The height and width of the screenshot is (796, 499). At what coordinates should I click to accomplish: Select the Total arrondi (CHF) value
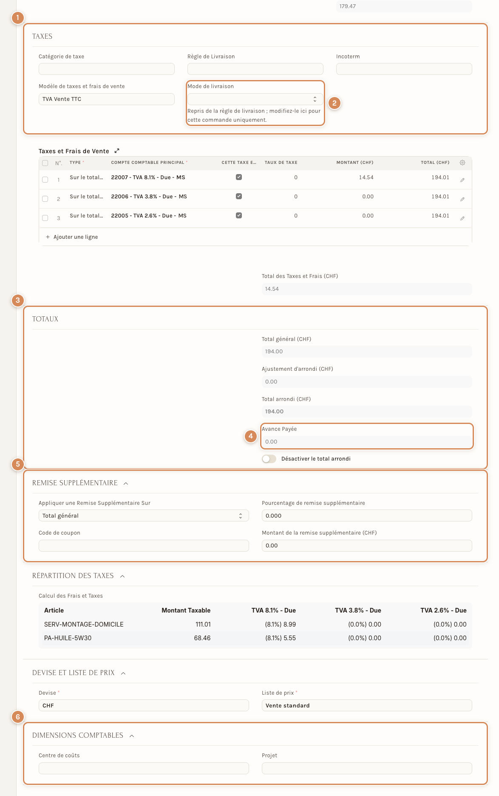(367, 412)
